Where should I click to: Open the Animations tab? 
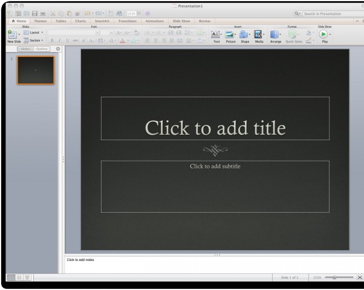tap(155, 21)
